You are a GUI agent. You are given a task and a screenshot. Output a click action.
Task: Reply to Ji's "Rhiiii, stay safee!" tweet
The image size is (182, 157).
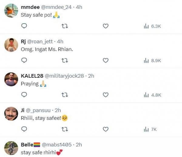[24, 129]
